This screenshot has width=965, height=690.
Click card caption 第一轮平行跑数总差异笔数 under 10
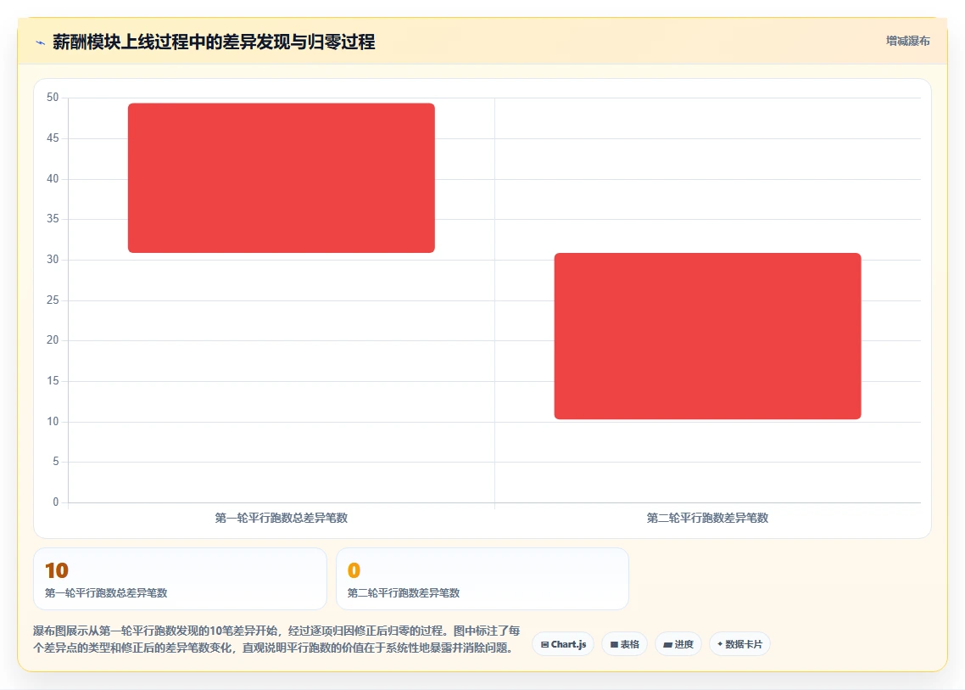[106, 593]
